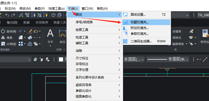Click the array grid tool icon
The height and width of the screenshot is (101, 209).
21,44
